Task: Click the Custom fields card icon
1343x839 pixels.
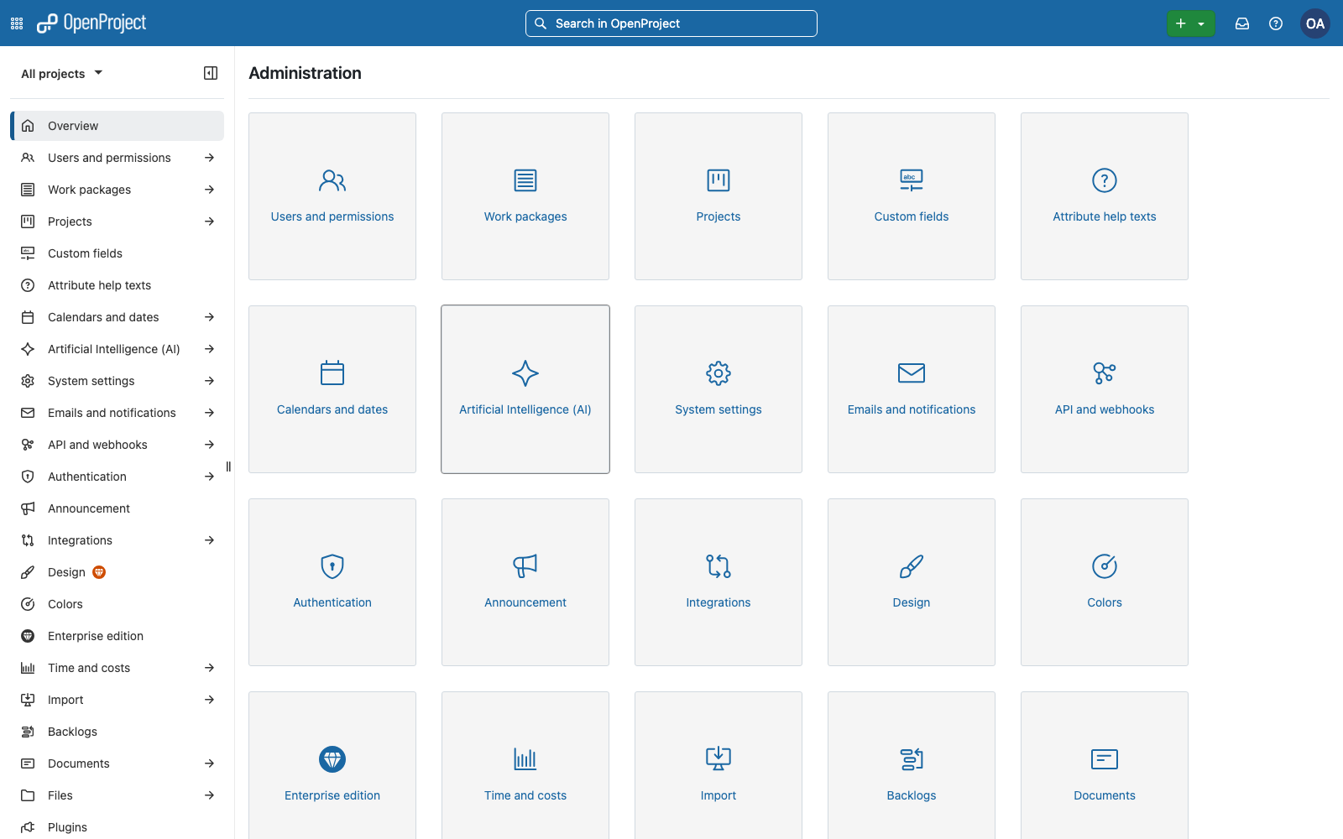Action: 912,180
